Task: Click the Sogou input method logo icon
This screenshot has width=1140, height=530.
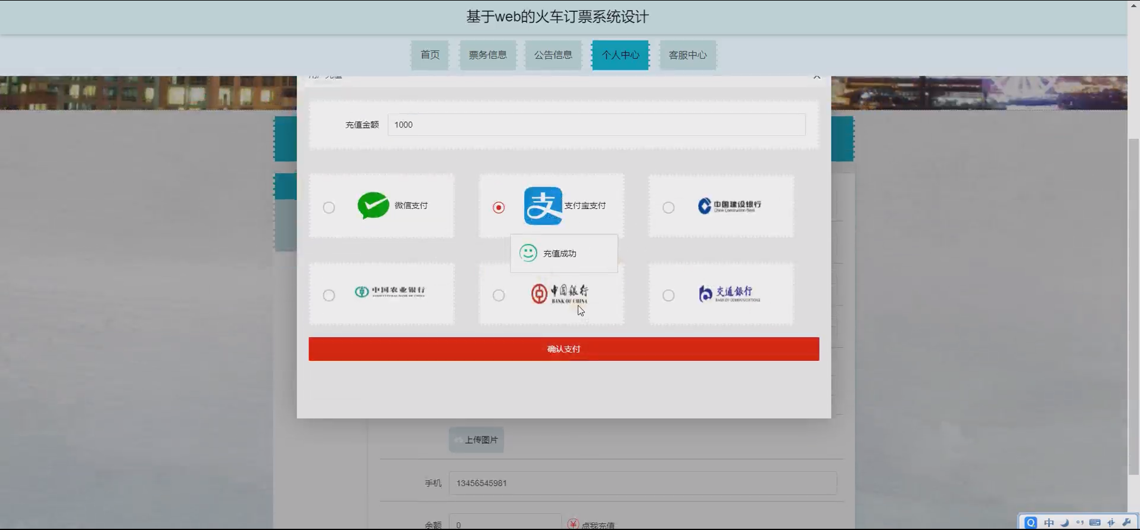Action: coord(1031,522)
